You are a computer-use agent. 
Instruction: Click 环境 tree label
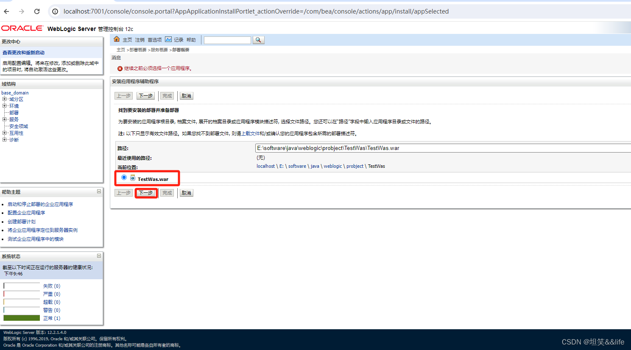14,106
